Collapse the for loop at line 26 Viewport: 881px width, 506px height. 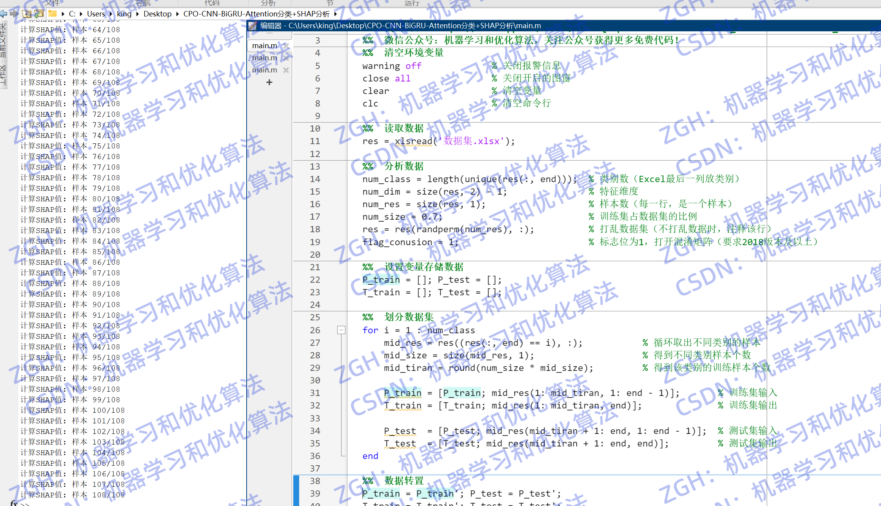(x=341, y=330)
